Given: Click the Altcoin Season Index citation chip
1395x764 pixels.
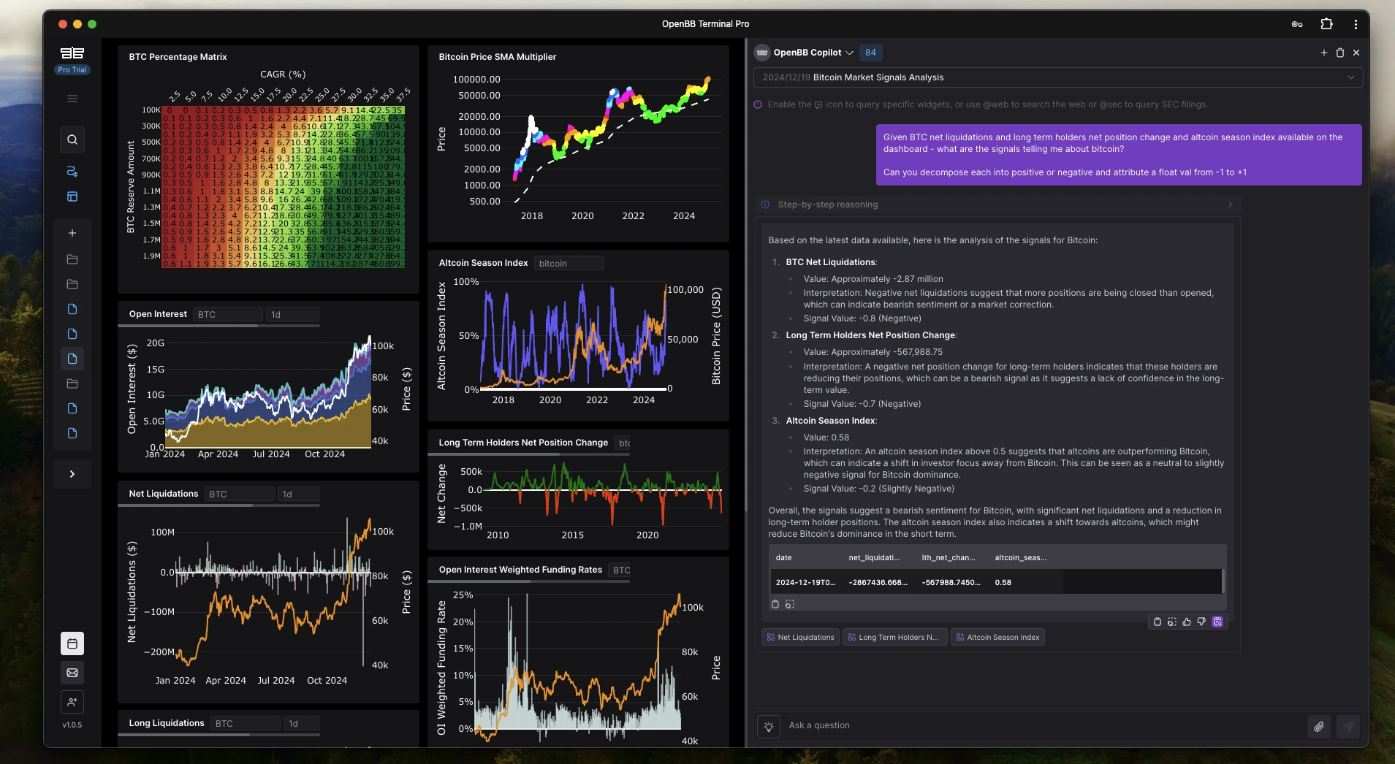Looking at the screenshot, I should (x=997, y=637).
